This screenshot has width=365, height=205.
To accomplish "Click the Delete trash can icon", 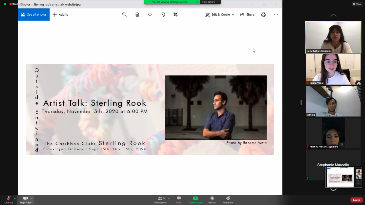I will 137,15.
